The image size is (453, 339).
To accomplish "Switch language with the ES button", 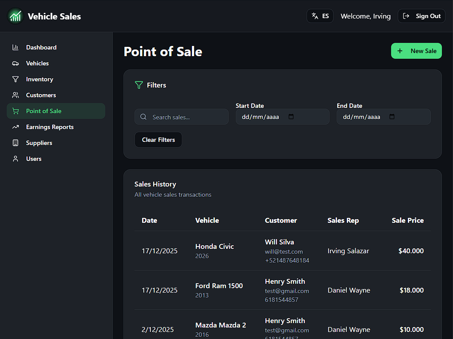I will tap(320, 16).
